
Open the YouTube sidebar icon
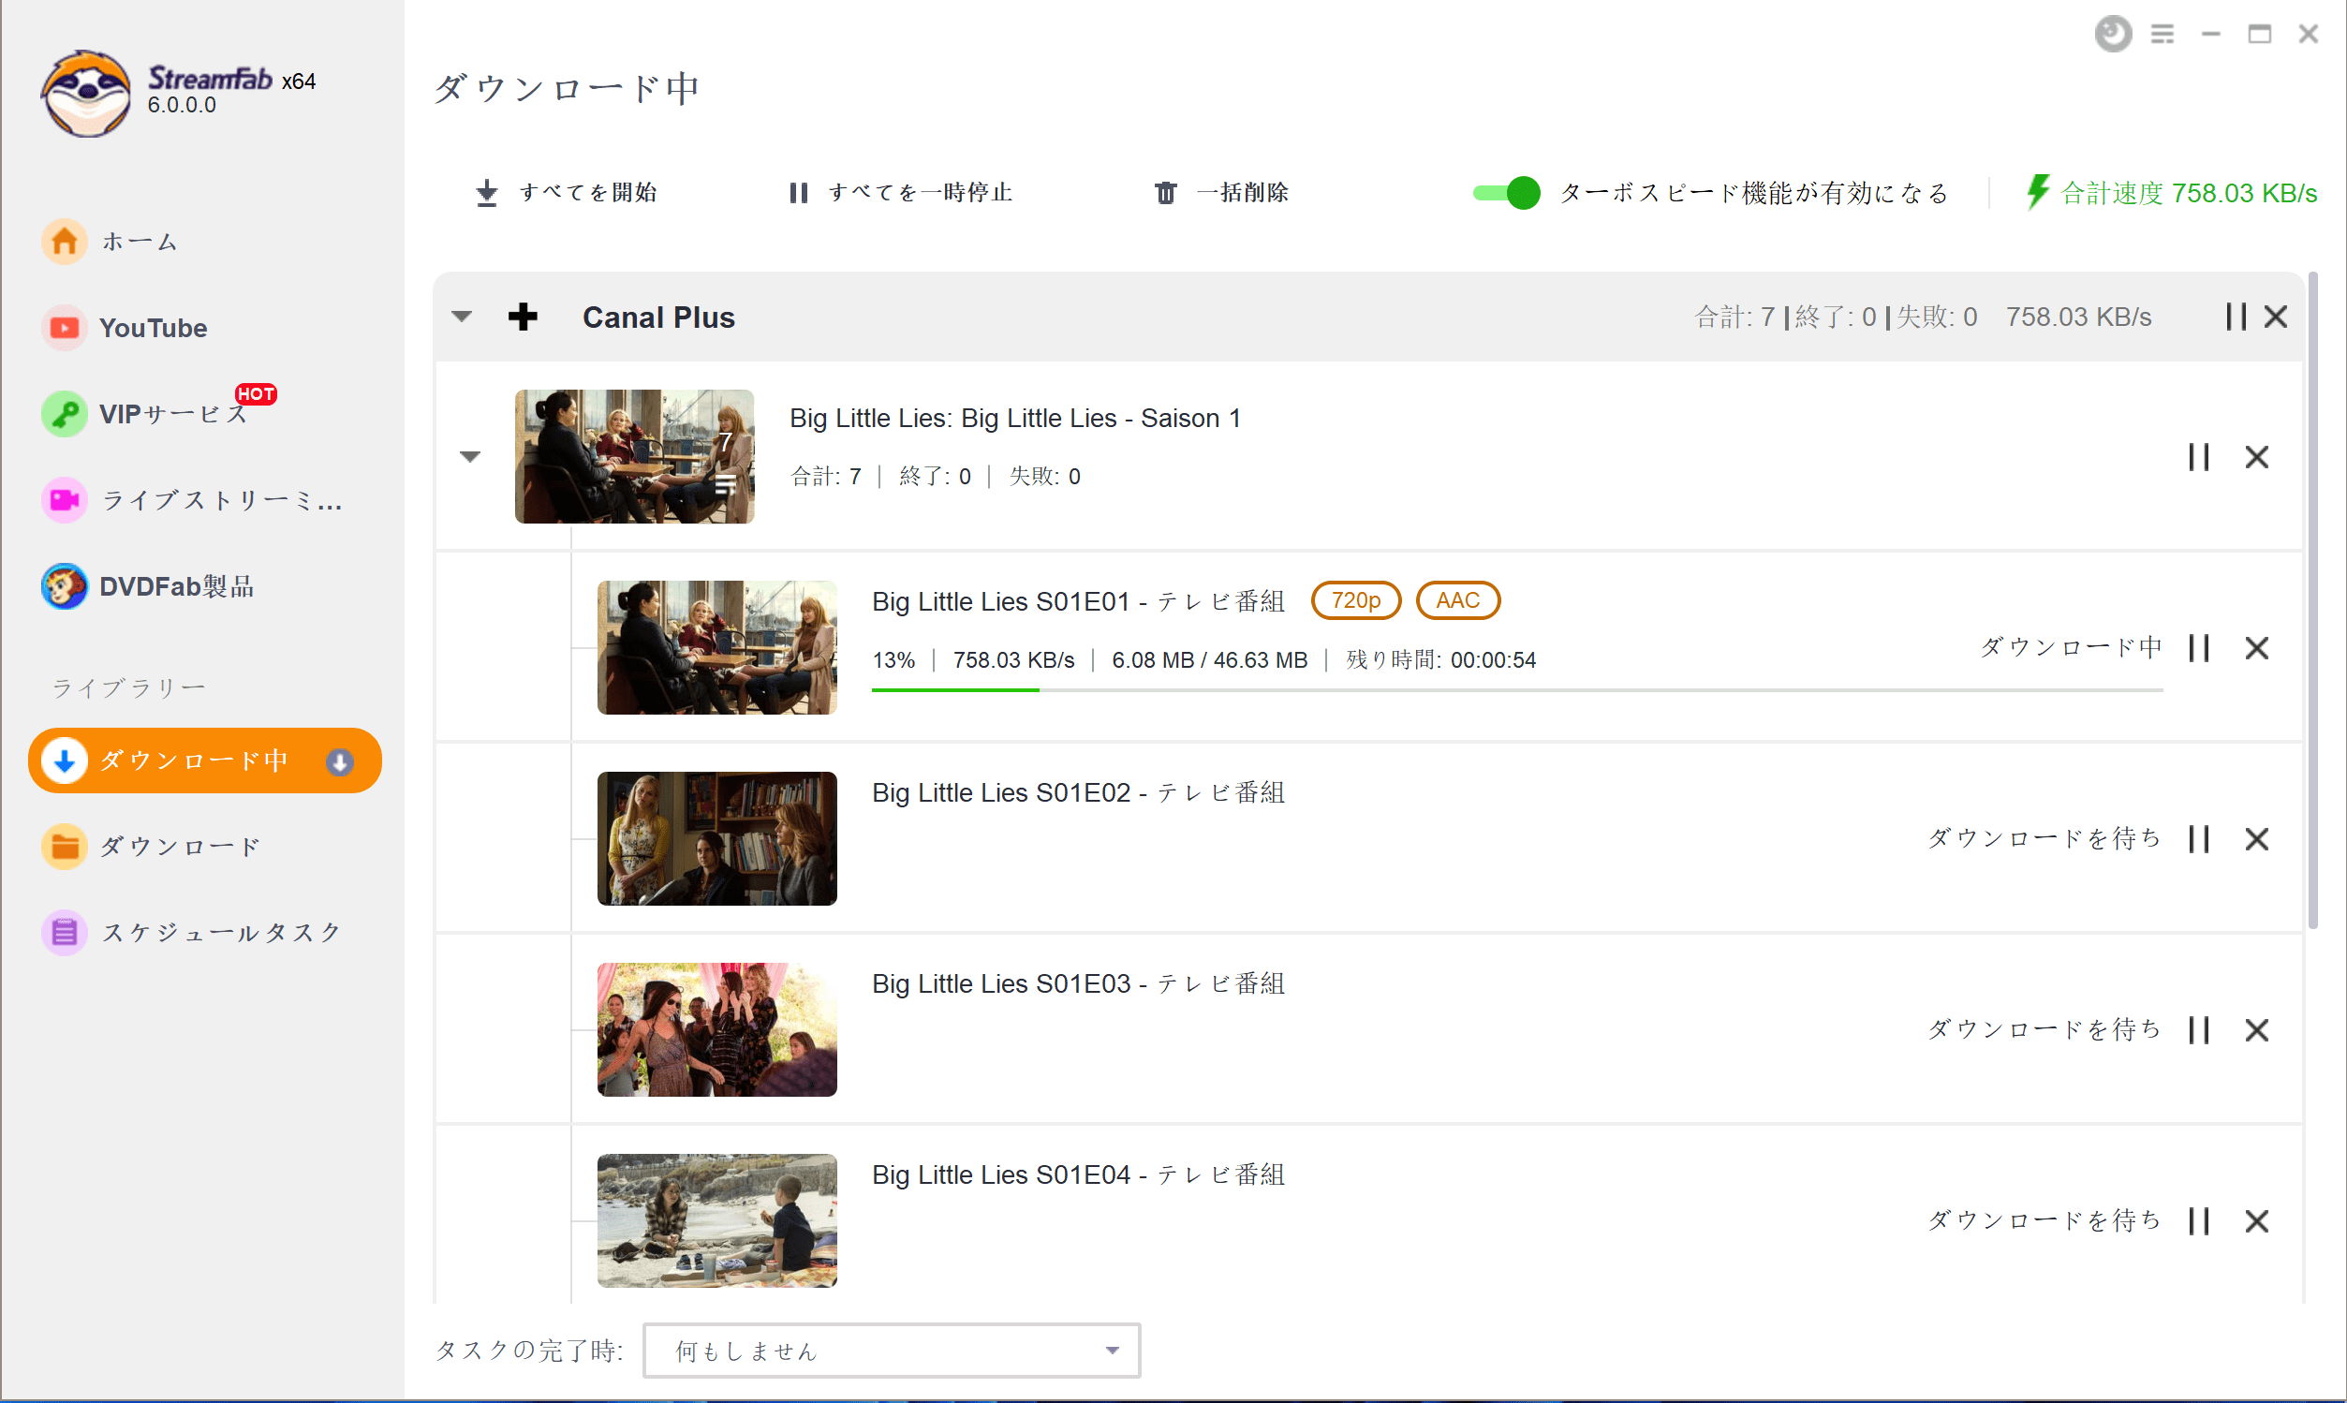click(x=65, y=328)
